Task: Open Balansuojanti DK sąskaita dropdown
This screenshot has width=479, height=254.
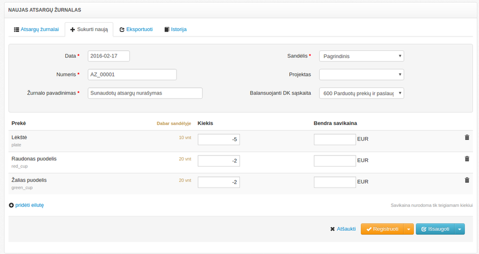Action: pyautogui.click(x=361, y=93)
